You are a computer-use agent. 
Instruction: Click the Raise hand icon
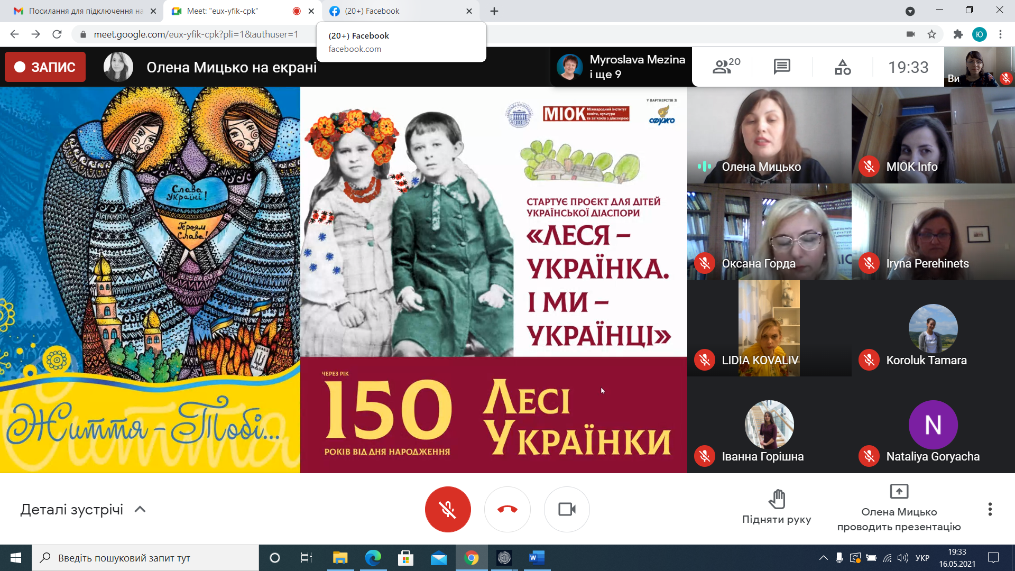tap(777, 499)
